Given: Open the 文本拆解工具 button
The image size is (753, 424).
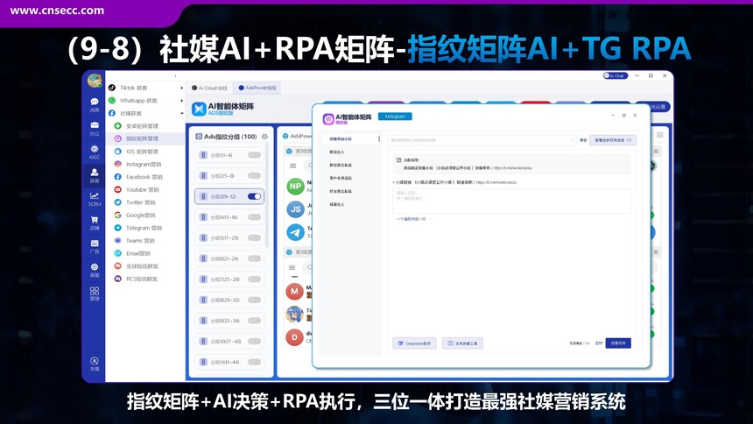Looking at the screenshot, I should pos(462,343).
